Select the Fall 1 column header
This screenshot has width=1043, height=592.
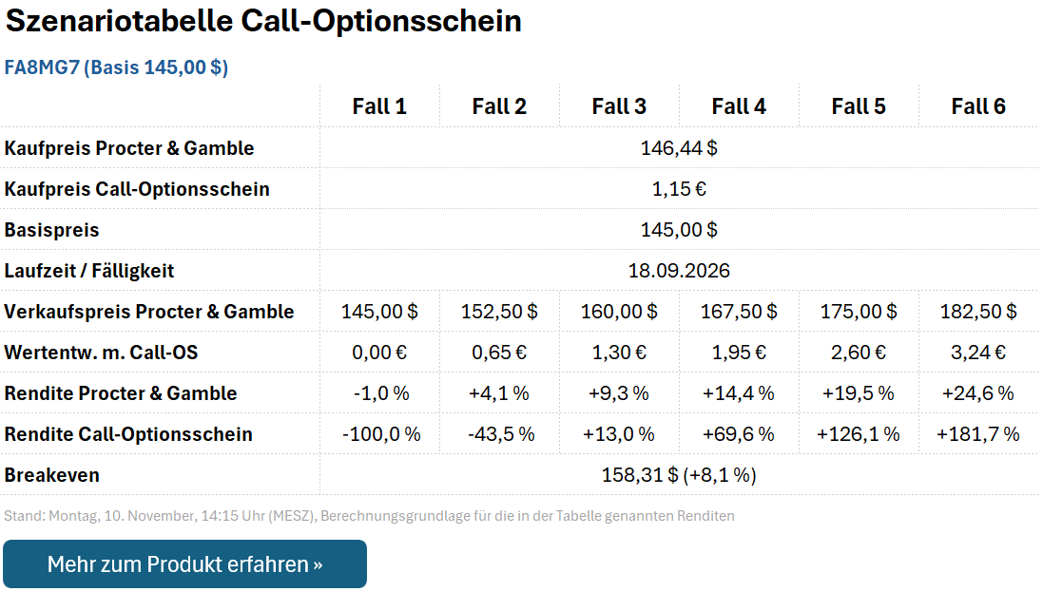coord(379,105)
